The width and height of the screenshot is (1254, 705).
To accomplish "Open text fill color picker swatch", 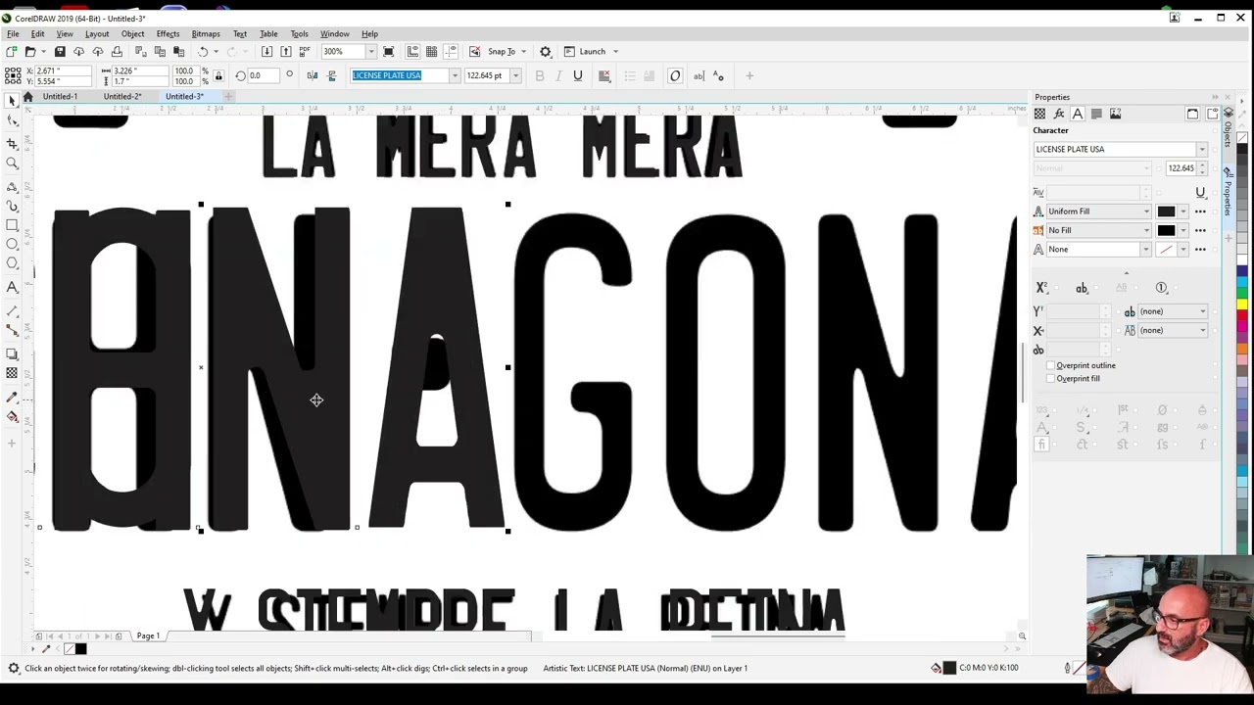I will pyautogui.click(x=1166, y=211).
